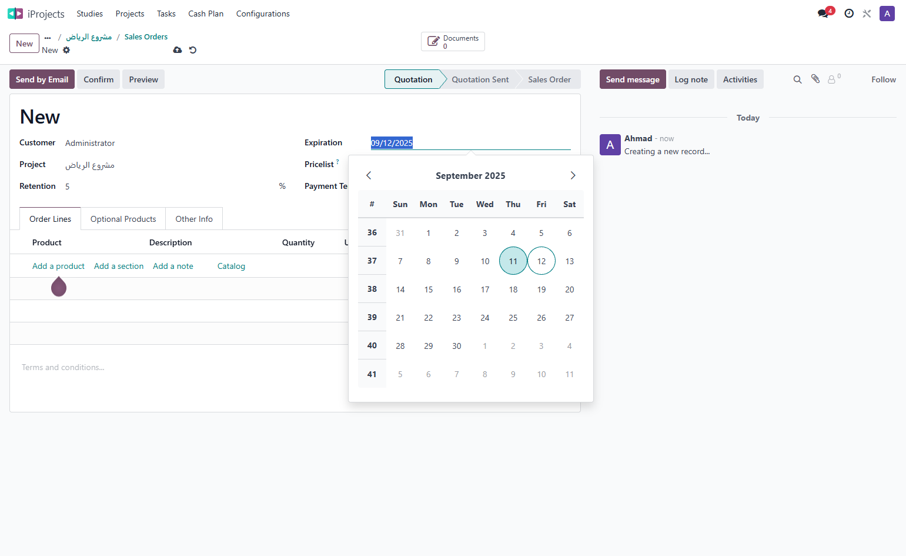
Task: Open the clock activities icon in the top bar
Action: click(x=849, y=14)
